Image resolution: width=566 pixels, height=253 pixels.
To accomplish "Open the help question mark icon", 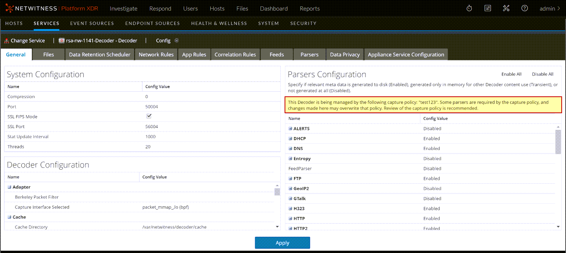I will click(x=524, y=8).
